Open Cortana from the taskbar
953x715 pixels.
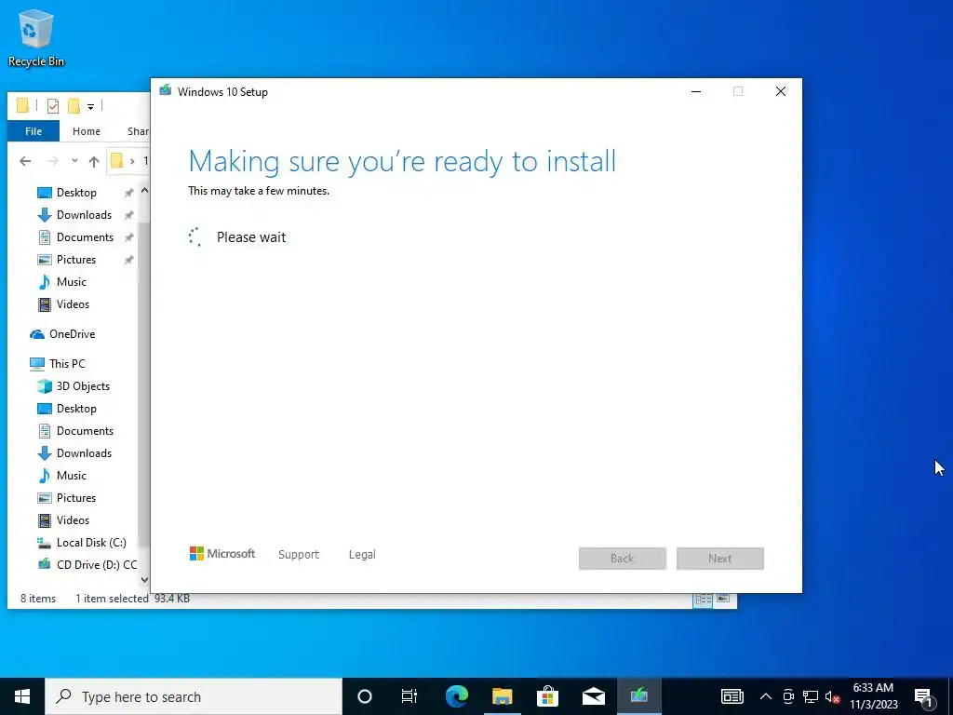pos(365,696)
